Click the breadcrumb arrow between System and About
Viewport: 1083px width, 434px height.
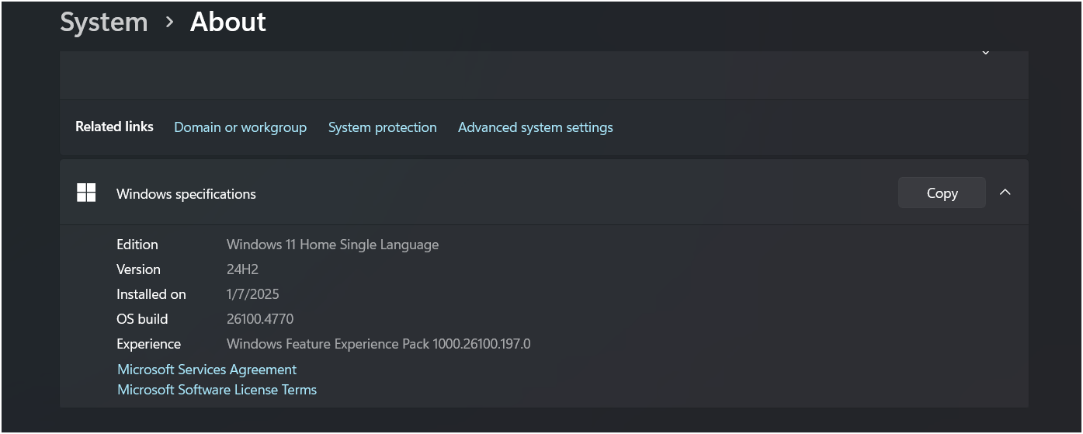pos(169,23)
